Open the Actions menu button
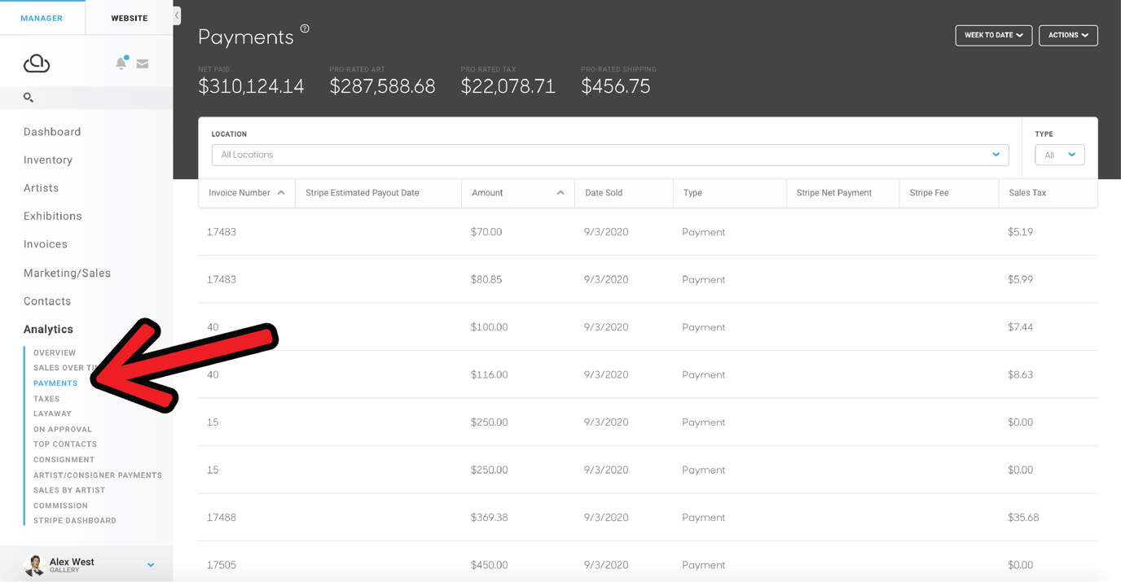The width and height of the screenshot is (1121, 582). point(1068,35)
